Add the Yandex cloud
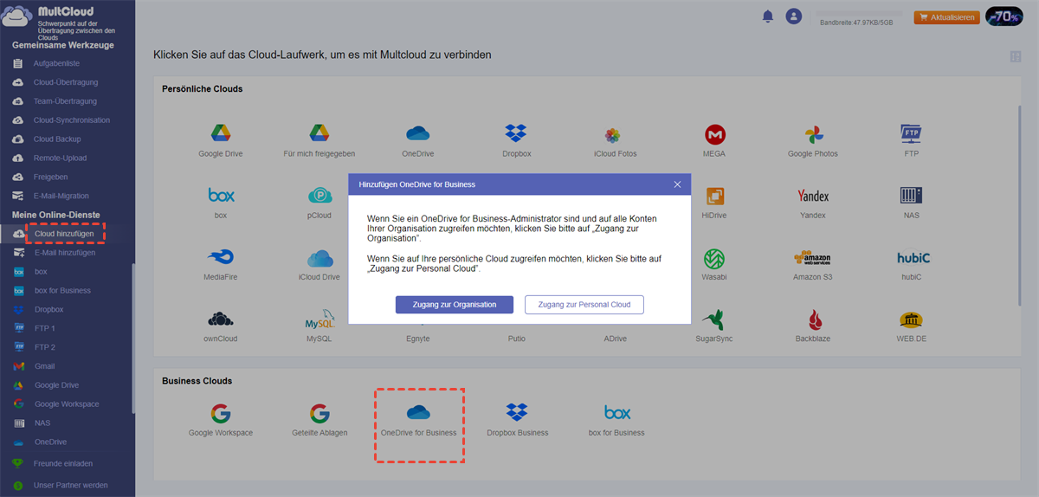The height and width of the screenshot is (497, 1039). point(813,202)
